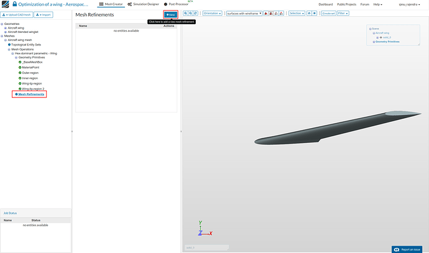Select Topological Entity Sets

click(x=26, y=45)
